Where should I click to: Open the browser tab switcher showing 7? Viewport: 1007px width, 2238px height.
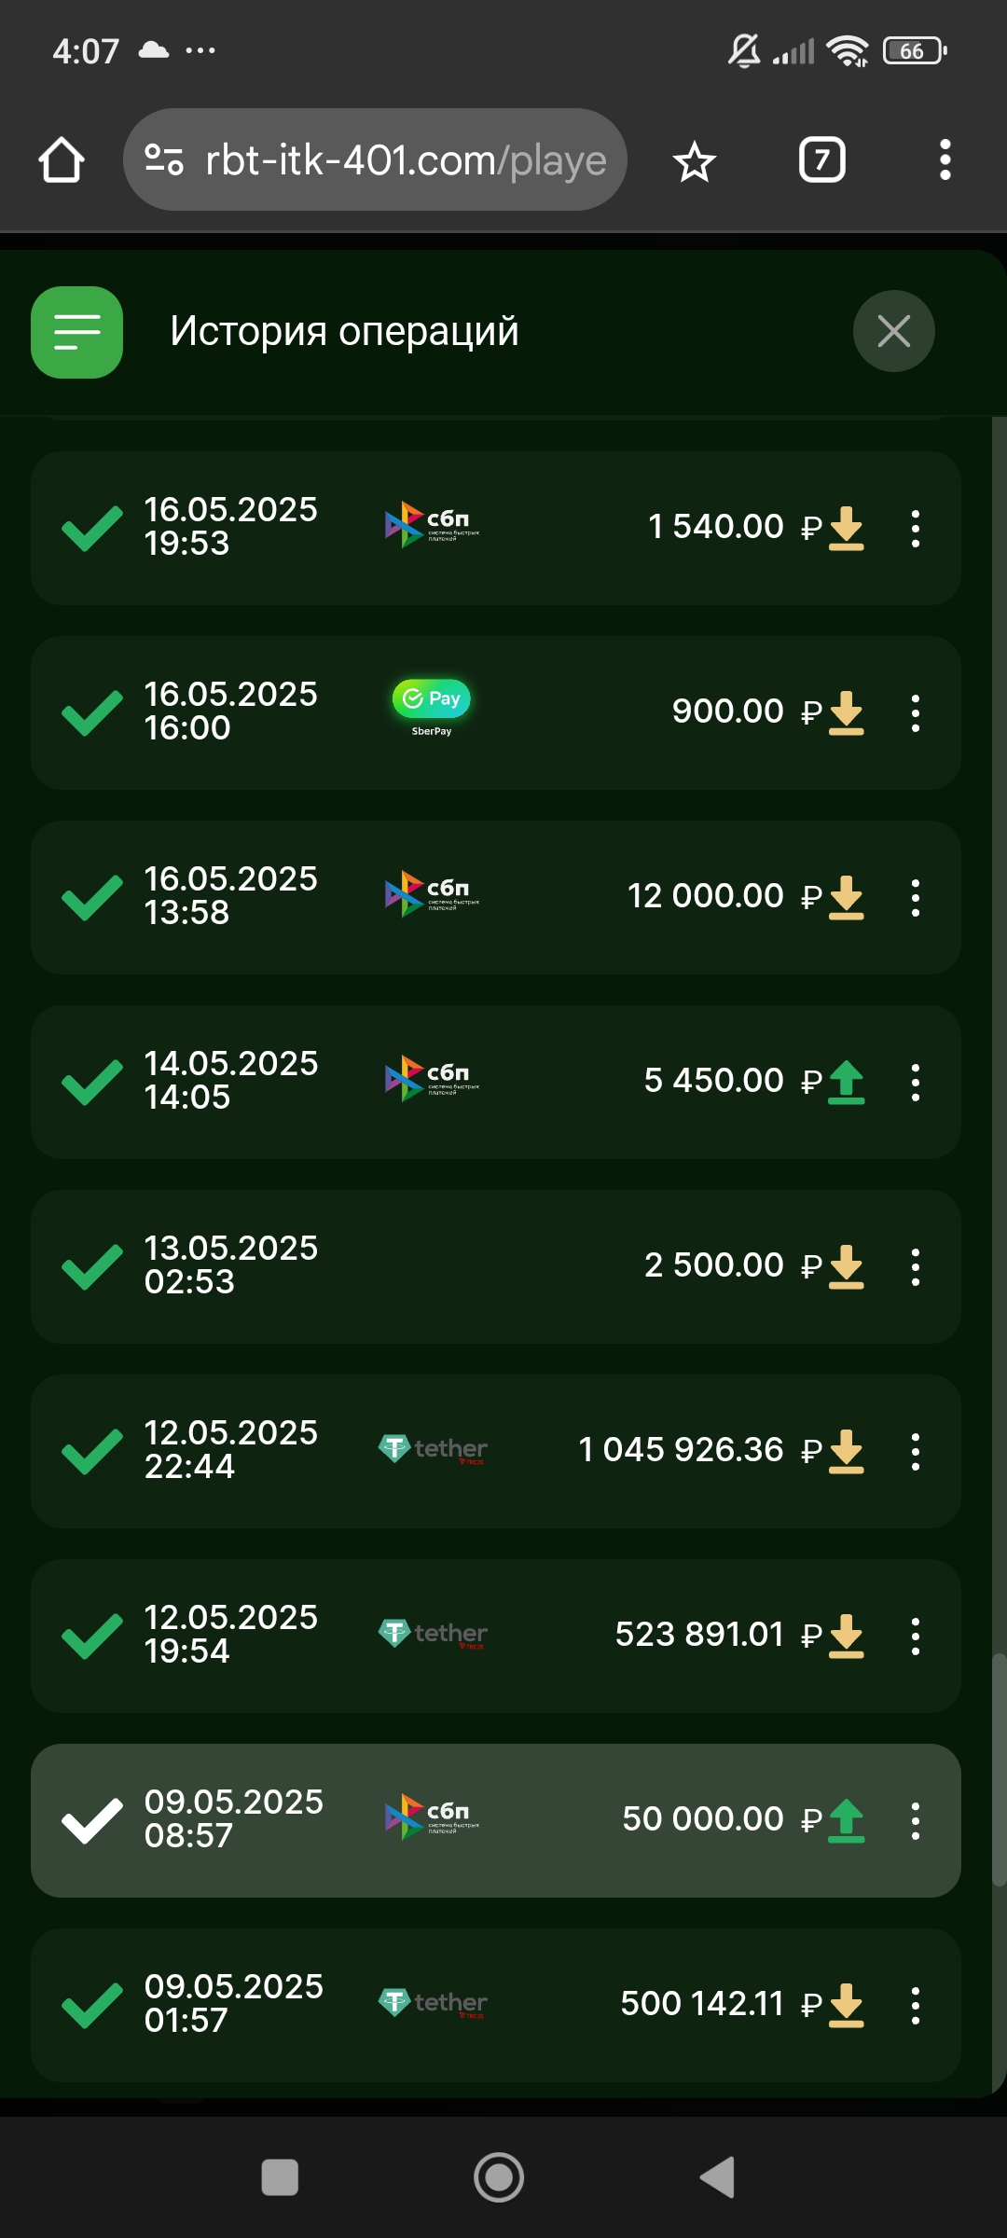pos(821,160)
